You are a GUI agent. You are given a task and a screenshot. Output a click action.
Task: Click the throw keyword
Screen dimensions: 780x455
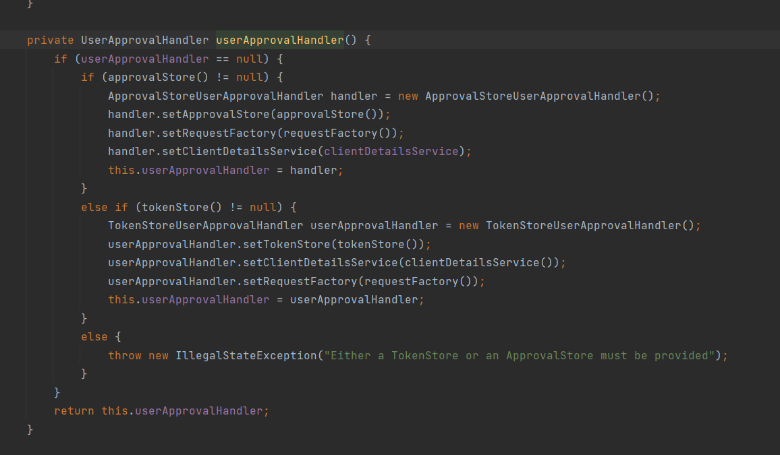(125, 355)
